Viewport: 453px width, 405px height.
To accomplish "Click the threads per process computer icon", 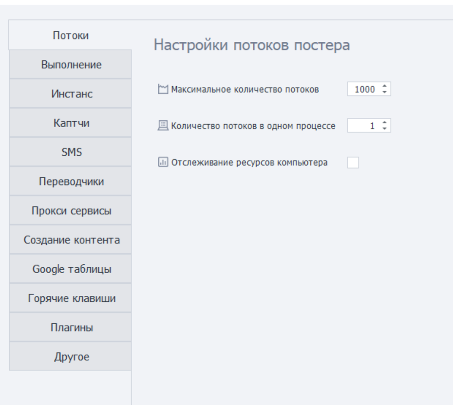I will click(163, 126).
